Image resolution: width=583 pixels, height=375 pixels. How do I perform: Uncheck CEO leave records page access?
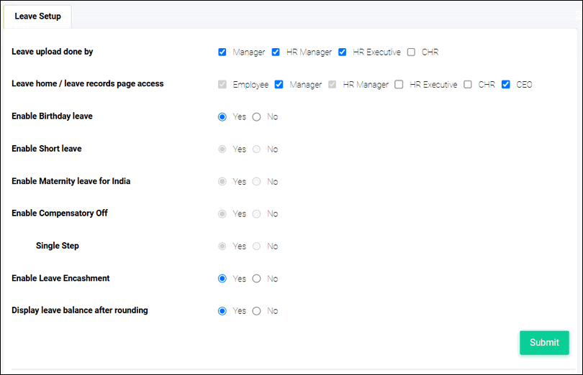pyautogui.click(x=505, y=85)
